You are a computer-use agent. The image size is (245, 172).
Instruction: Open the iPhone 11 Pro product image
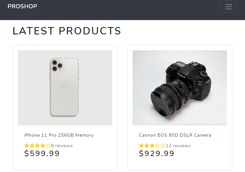click(65, 88)
